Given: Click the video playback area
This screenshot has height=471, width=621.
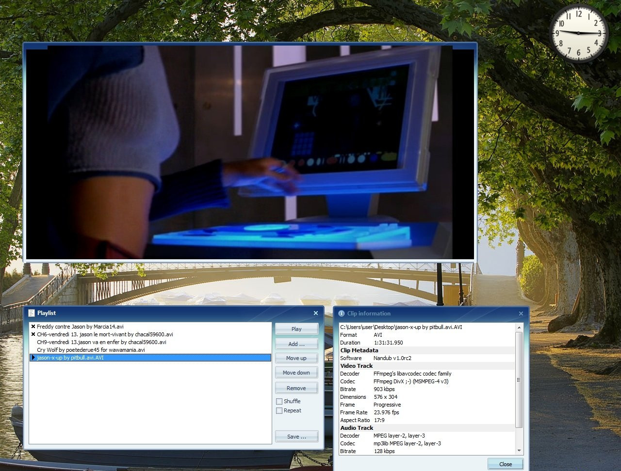Looking at the screenshot, I should 250,152.
